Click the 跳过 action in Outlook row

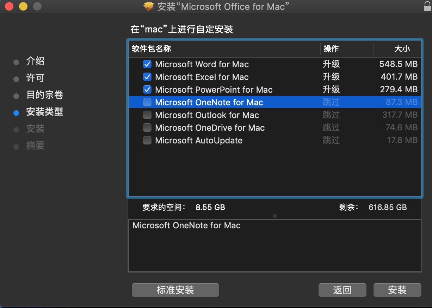pyautogui.click(x=331, y=115)
